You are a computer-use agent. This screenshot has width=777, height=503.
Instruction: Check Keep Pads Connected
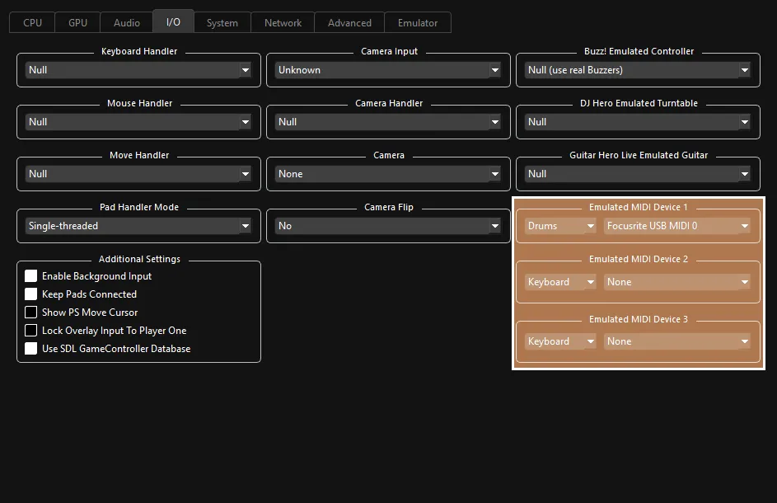(30, 294)
